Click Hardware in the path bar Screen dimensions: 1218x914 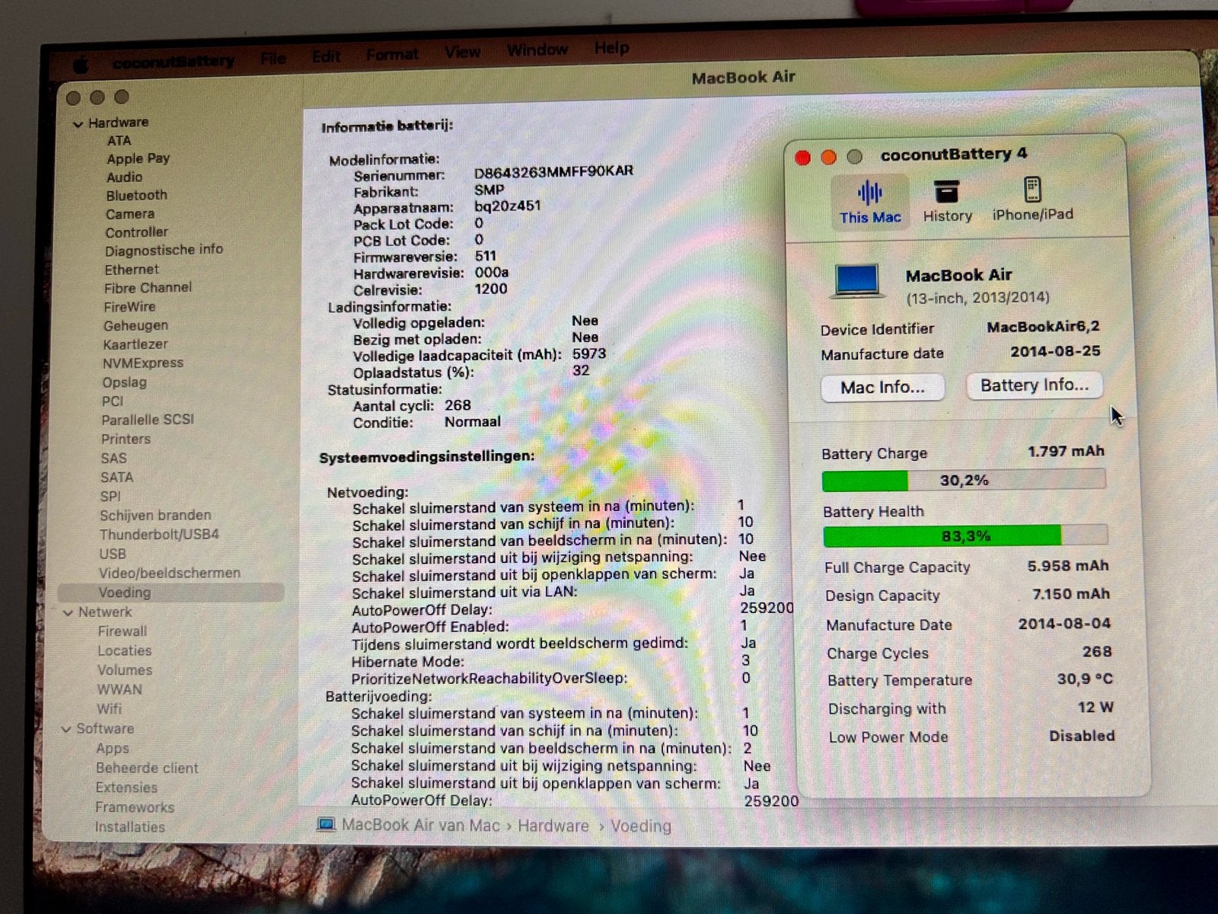pyautogui.click(x=553, y=826)
